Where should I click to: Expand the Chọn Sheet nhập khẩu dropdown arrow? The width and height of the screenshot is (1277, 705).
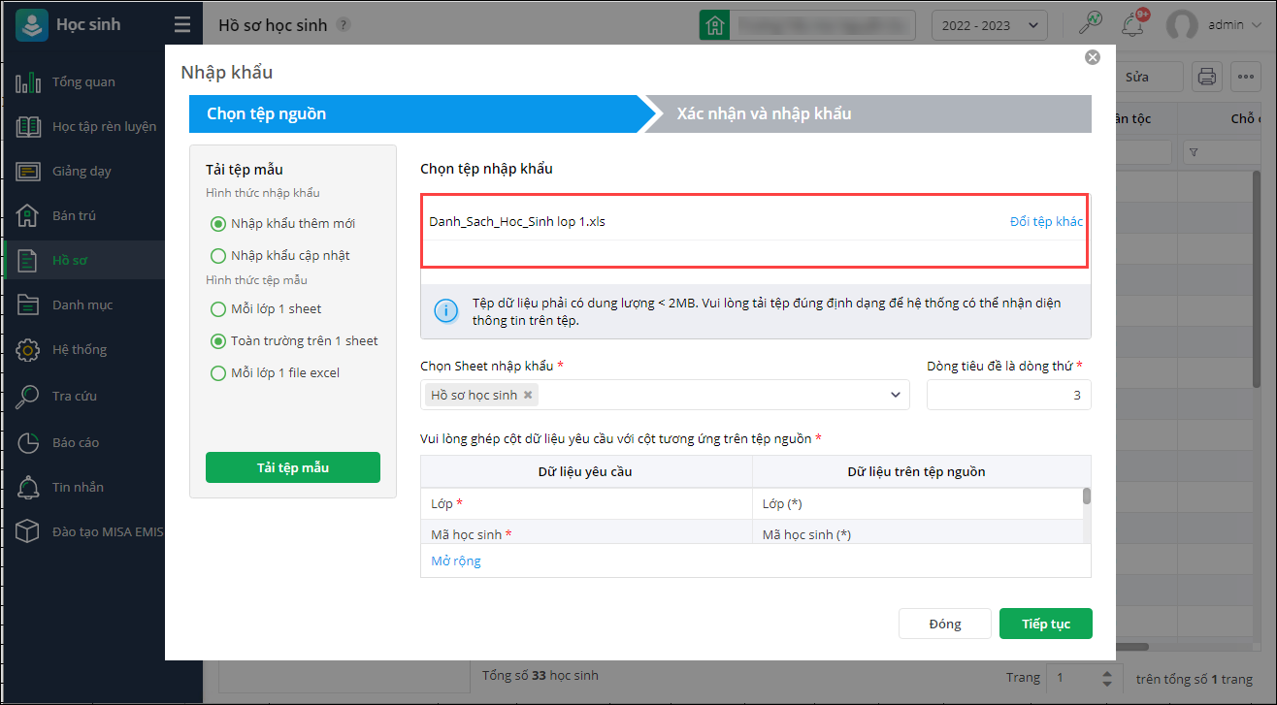pyautogui.click(x=895, y=395)
